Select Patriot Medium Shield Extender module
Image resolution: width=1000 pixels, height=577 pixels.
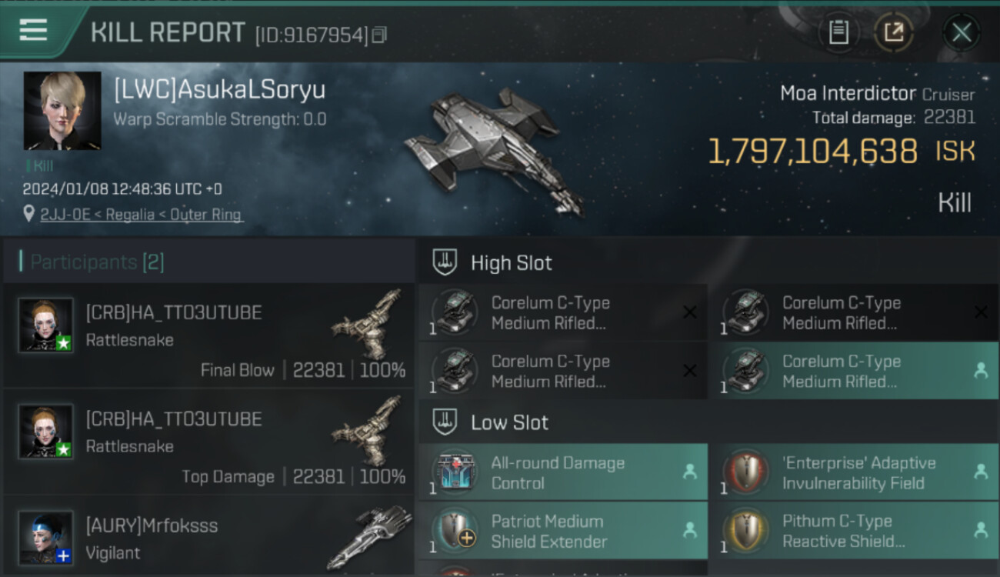tap(563, 531)
